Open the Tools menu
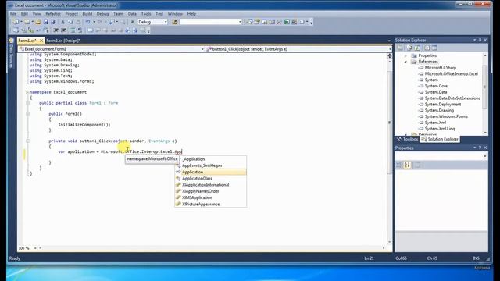The height and width of the screenshot is (281, 500). point(146,14)
